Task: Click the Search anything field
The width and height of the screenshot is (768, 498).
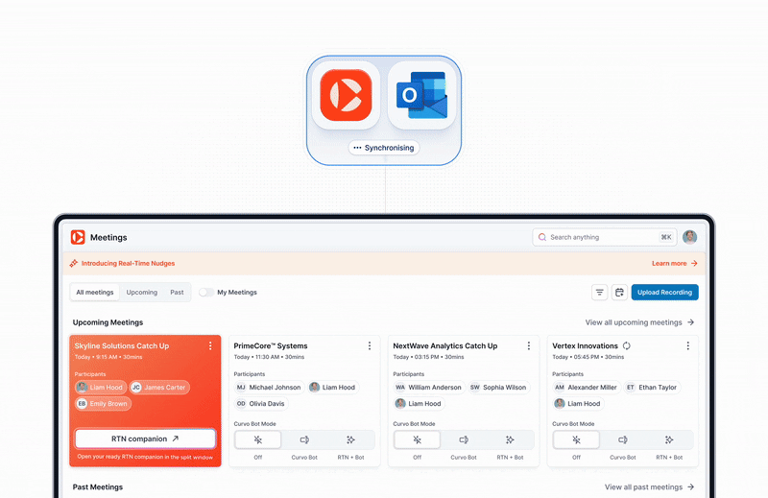Action: (605, 237)
